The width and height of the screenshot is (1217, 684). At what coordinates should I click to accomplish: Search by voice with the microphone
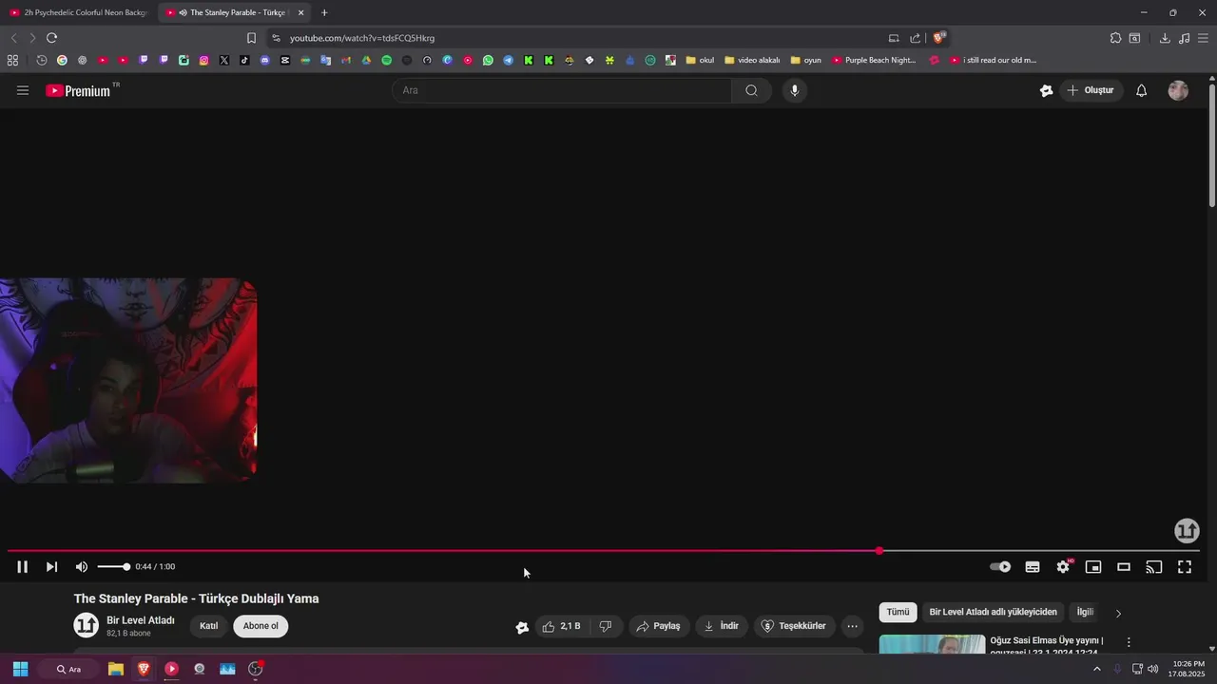click(x=795, y=90)
